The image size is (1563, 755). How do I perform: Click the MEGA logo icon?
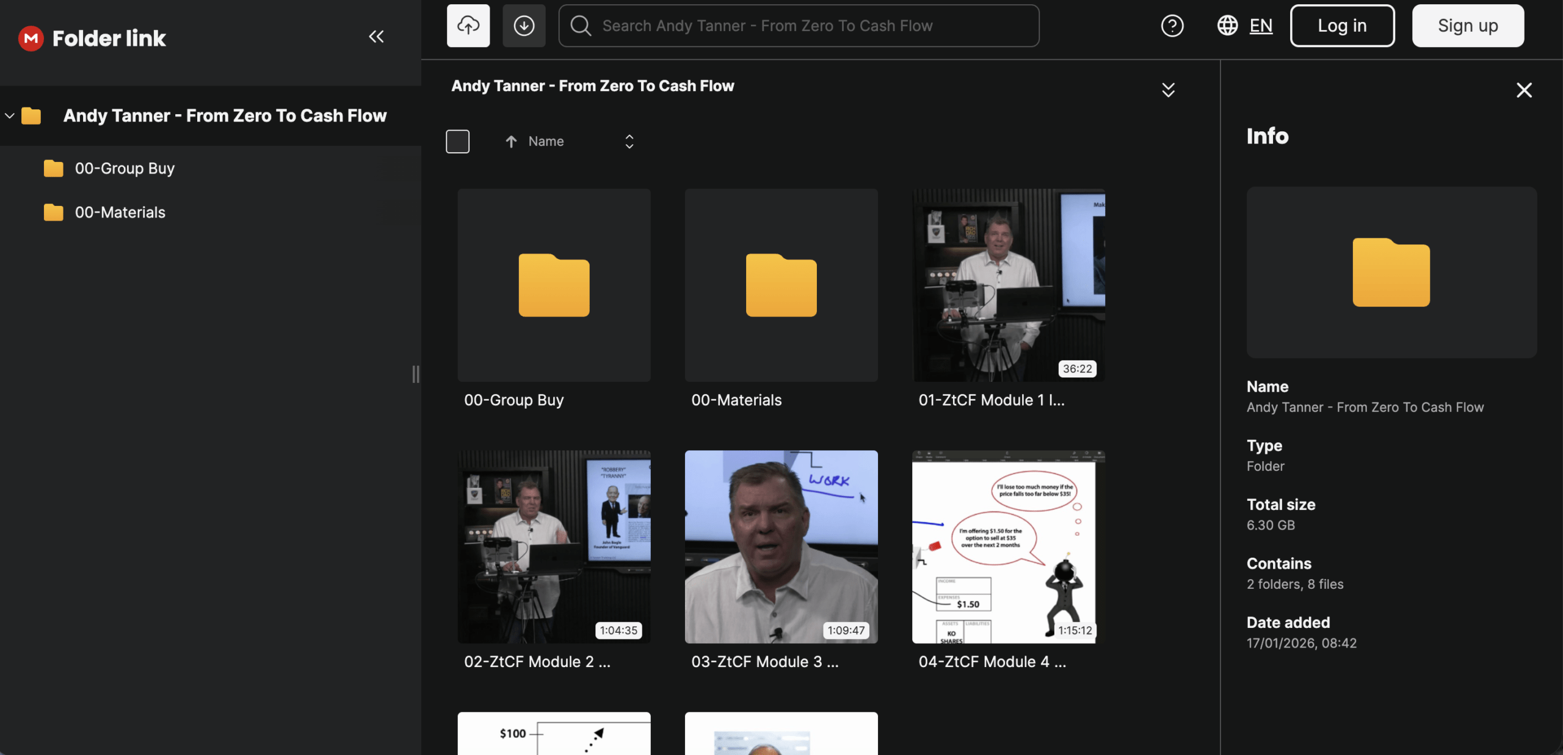click(31, 38)
